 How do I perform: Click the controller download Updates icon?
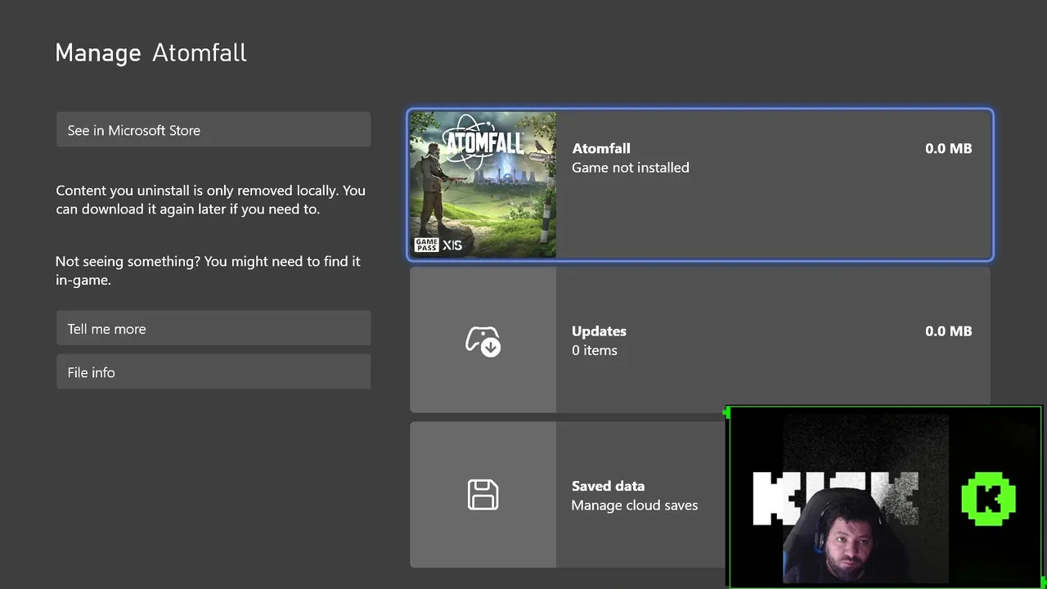click(483, 341)
